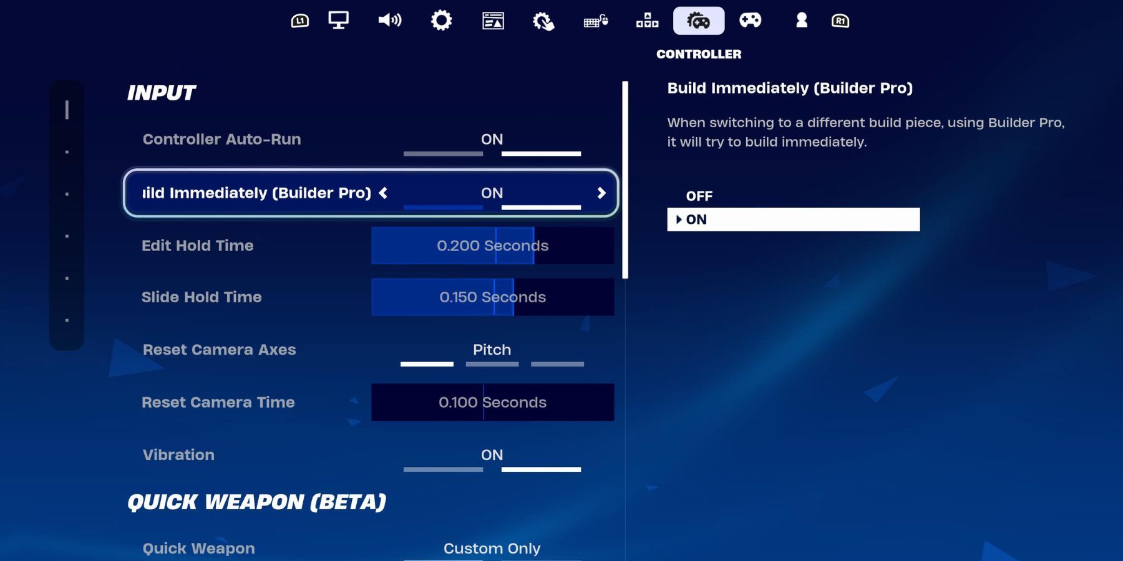Open the Game UI settings icon

(x=493, y=21)
